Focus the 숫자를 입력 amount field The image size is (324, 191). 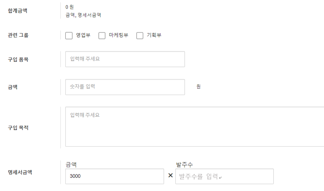click(125, 87)
